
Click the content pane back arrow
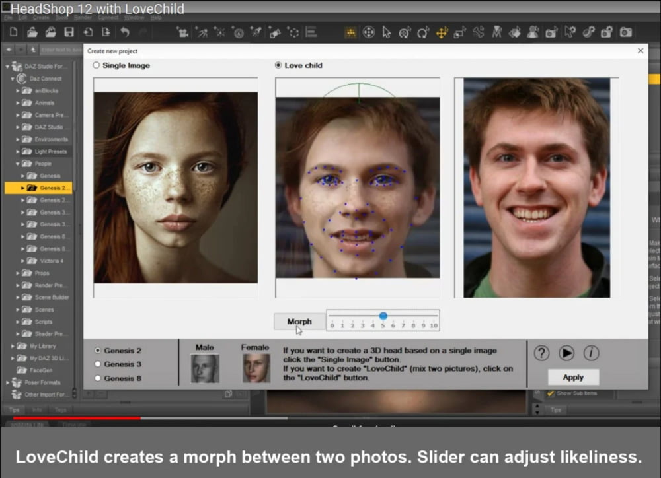(x=9, y=50)
